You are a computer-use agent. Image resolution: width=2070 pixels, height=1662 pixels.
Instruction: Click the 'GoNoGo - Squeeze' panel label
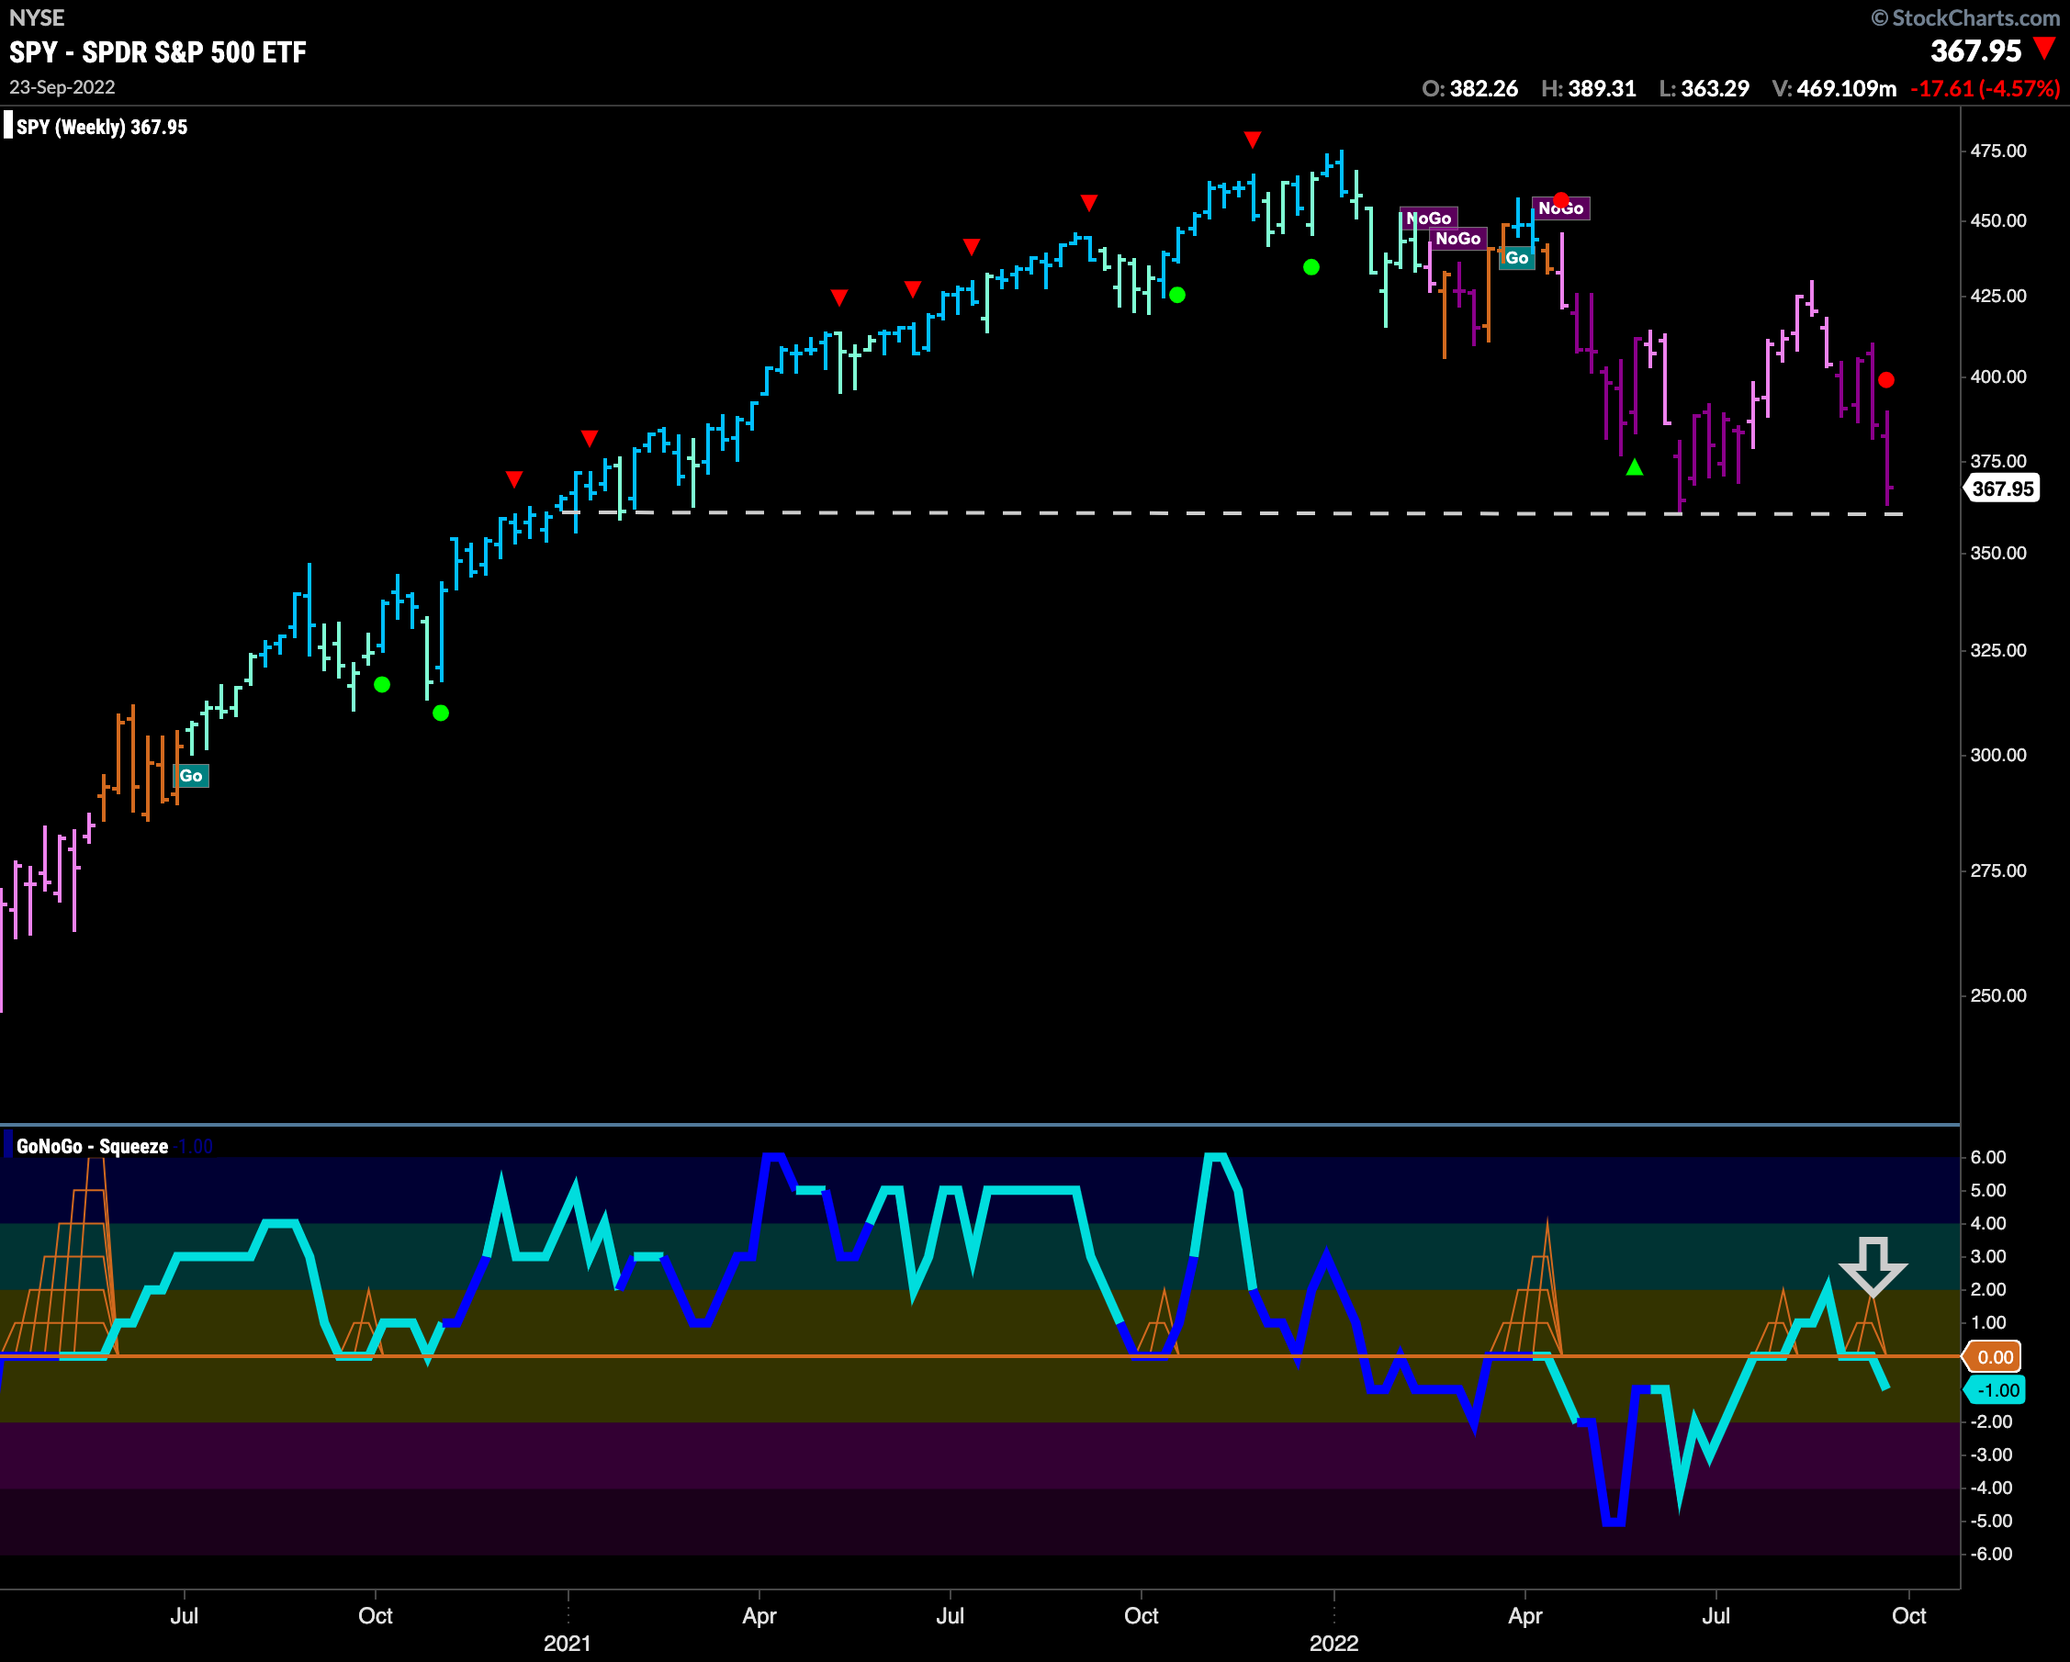pyautogui.click(x=92, y=1146)
